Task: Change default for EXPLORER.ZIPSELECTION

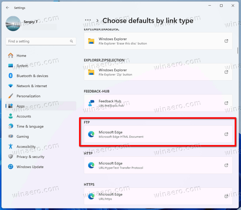Action: point(158,72)
